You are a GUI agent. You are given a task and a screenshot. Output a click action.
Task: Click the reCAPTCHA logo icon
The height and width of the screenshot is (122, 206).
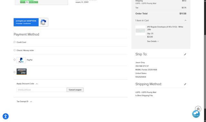[43, 22]
